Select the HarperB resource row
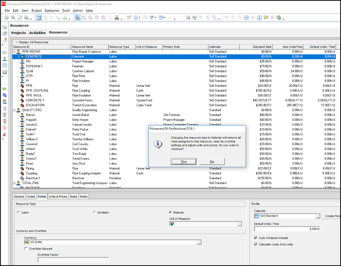The height and width of the screenshot is (266, 341). (x=174, y=120)
